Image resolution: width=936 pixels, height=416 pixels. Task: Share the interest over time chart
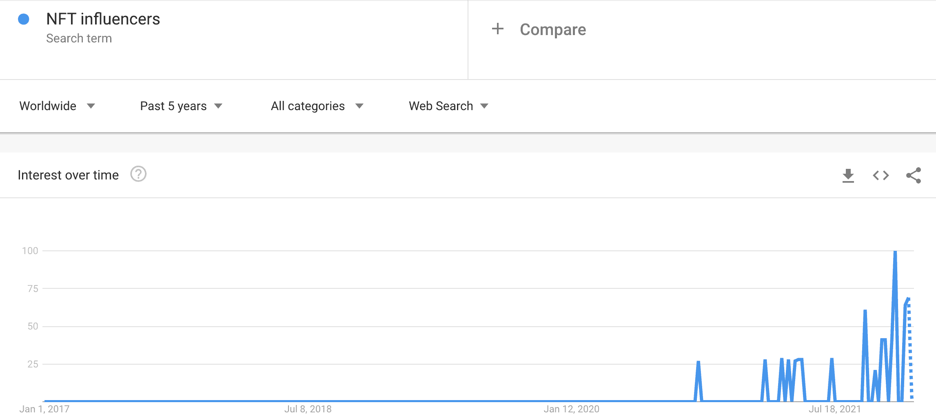913,175
